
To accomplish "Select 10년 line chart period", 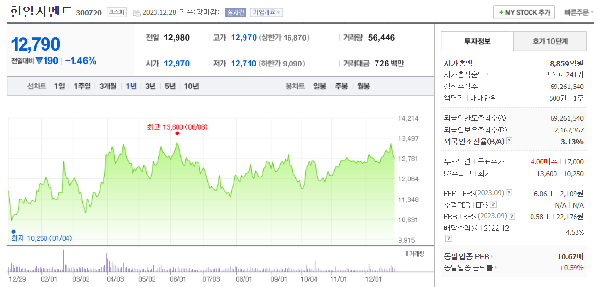I will (191, 87).
